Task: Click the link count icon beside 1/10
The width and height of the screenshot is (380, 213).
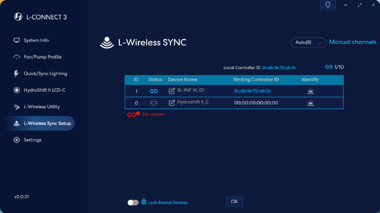Action: tap(329, 67)
